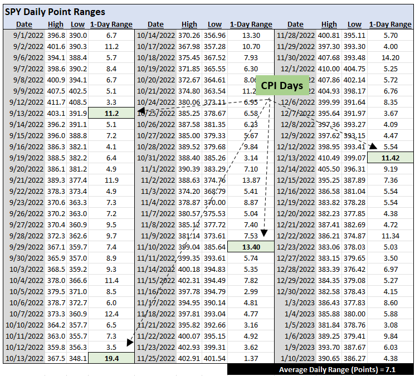Click date cell 9/30/2022
Image resolution: width=415 pixels, height=376 pixels.
click(25, 258)
